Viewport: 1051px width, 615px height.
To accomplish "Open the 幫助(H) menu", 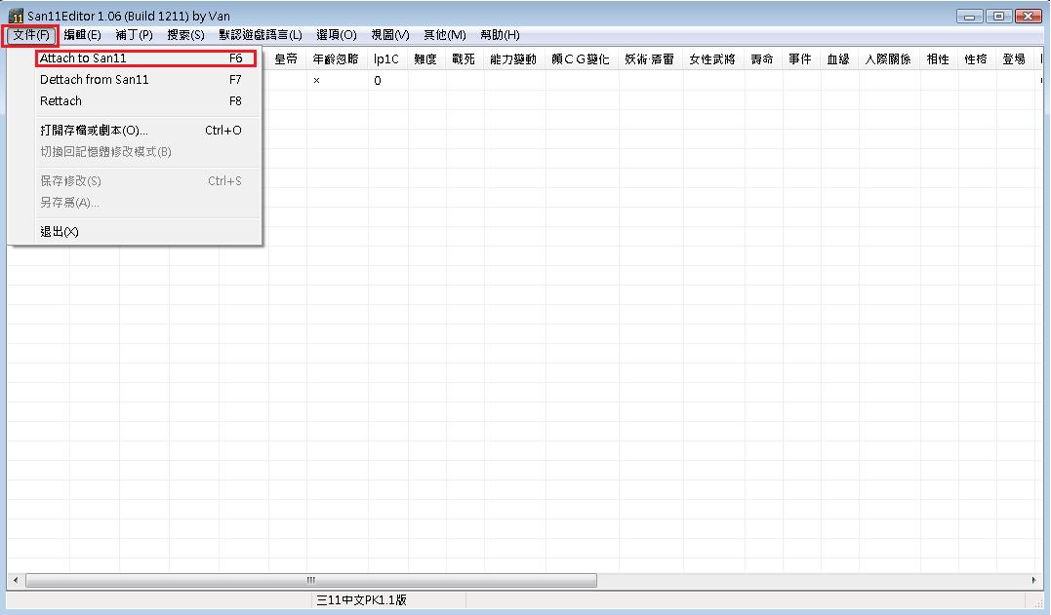I will tap(500, 35).
